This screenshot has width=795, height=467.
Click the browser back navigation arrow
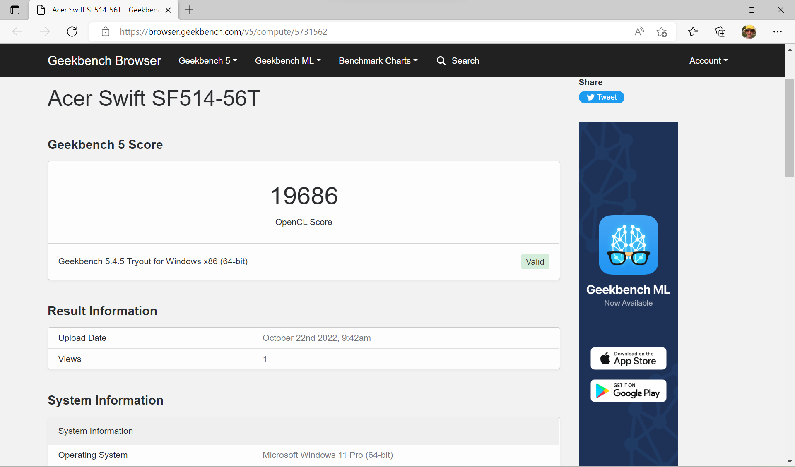17,31
